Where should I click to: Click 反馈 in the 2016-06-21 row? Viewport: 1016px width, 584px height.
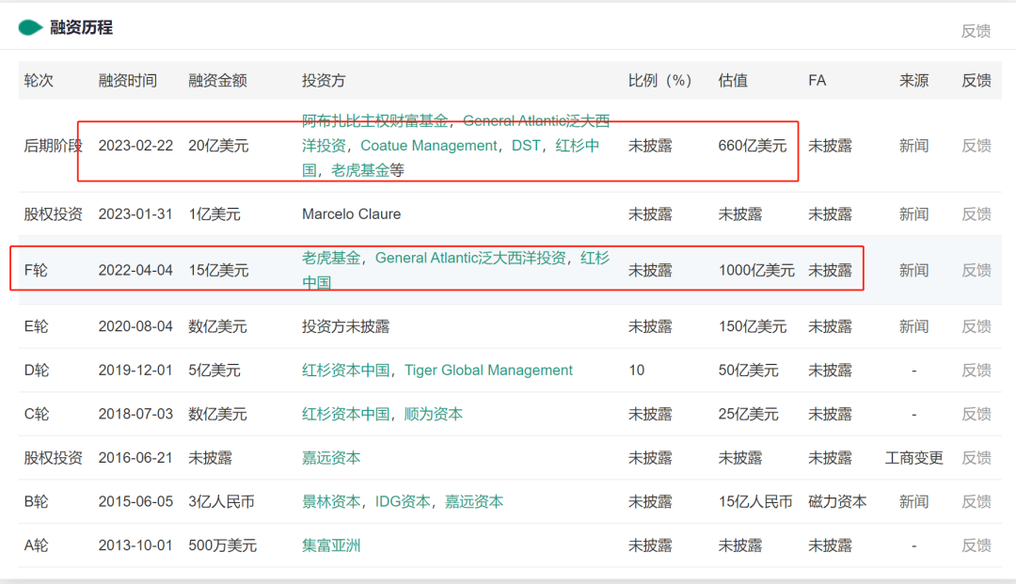coord(976,458)
